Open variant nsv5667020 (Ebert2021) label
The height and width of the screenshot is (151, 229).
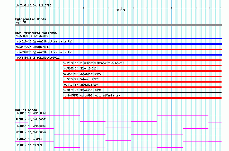[x=80, y=68]
